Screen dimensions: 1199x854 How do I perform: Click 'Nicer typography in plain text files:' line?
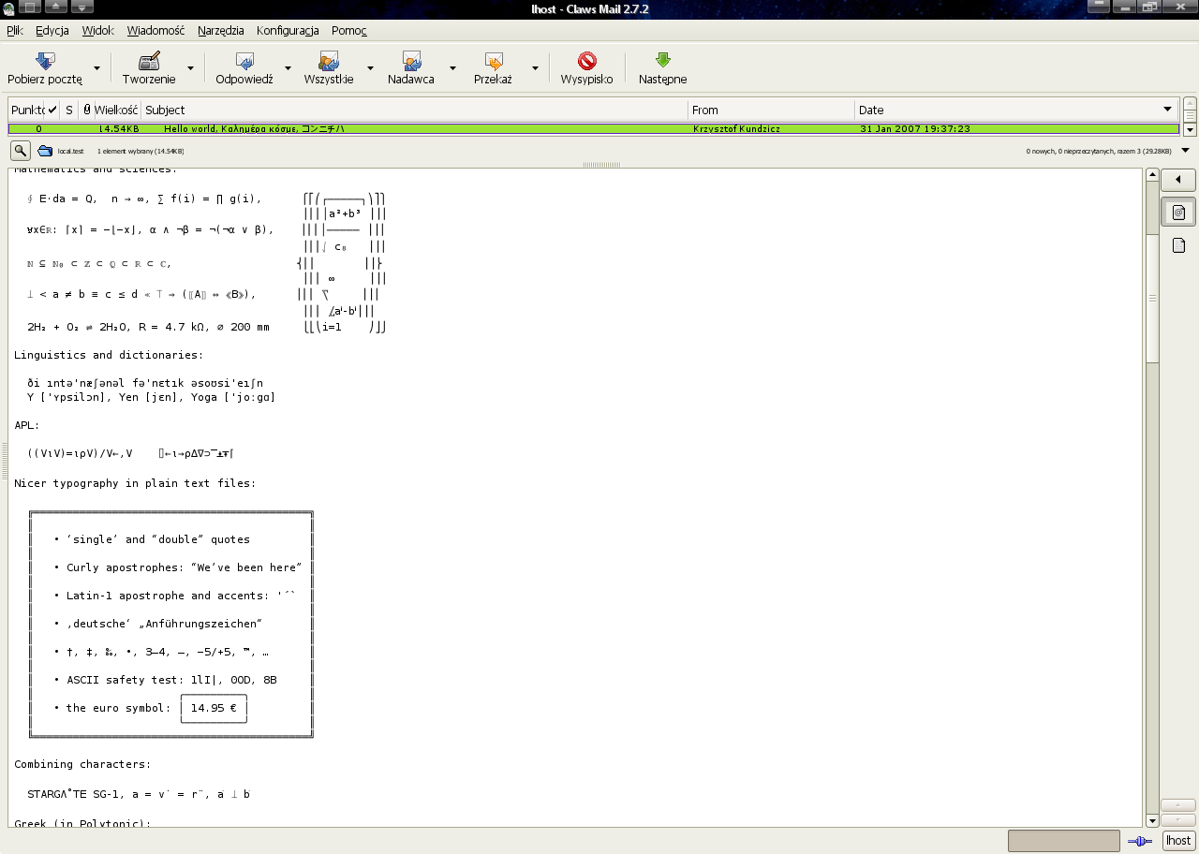coord(135,483)
